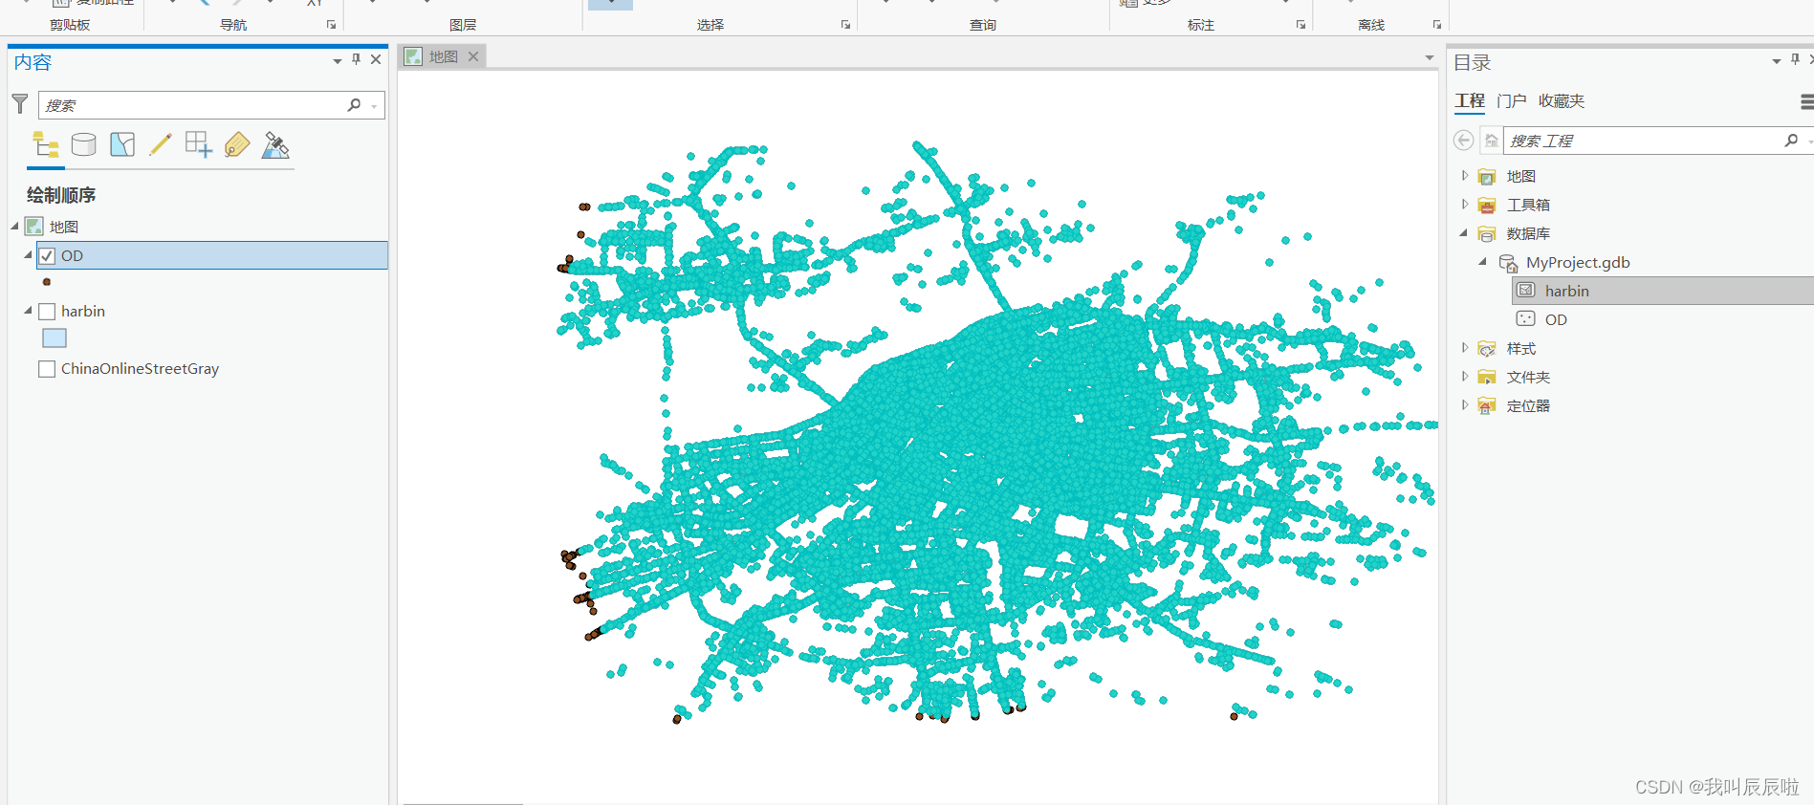The image size is (1814, 805).
Task: Click the home icon beside catalog search
Action: (x=1491, y=141)
